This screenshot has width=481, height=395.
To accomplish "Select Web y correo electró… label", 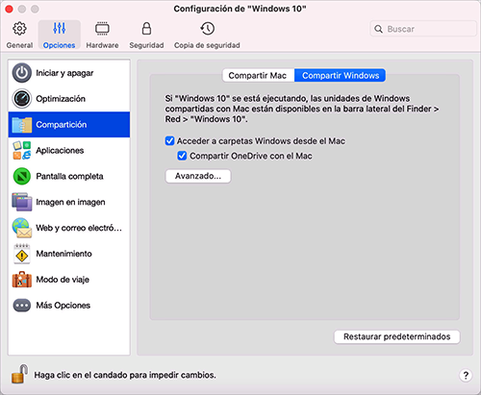I will [x=79, y=228].
